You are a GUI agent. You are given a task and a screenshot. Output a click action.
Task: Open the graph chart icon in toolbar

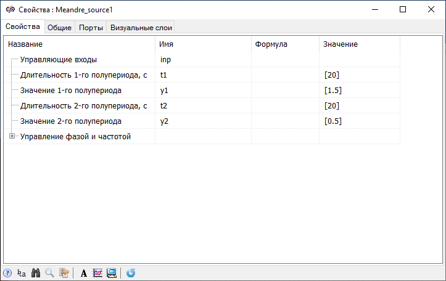pyautogui.click(x=97, y=273)
